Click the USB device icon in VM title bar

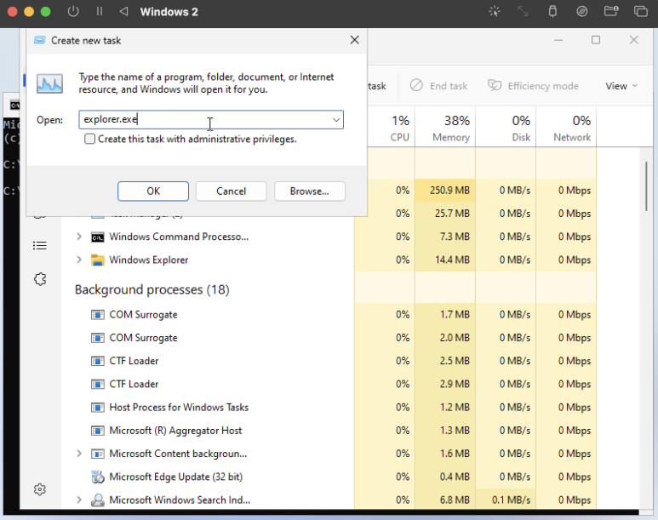[552, 11]
